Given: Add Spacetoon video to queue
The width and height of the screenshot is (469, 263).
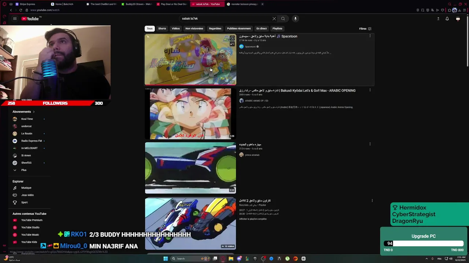Looking at the screenshot, I should click(232, 44).
